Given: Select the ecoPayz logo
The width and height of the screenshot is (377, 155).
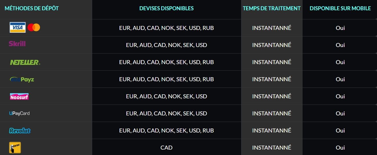Looking at the screenshot, I should click(x=22, y=79).
